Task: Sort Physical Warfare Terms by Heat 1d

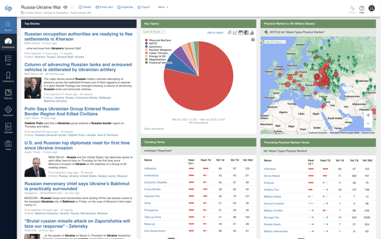Action: pyautogui.click(x=311, y=162)
